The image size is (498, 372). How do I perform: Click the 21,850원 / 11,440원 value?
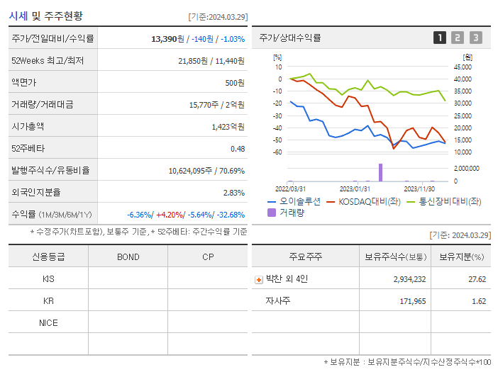pos(211,61)
